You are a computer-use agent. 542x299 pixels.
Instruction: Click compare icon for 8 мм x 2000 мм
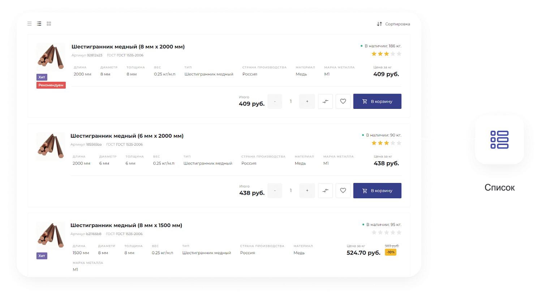[x=325, y=102]
